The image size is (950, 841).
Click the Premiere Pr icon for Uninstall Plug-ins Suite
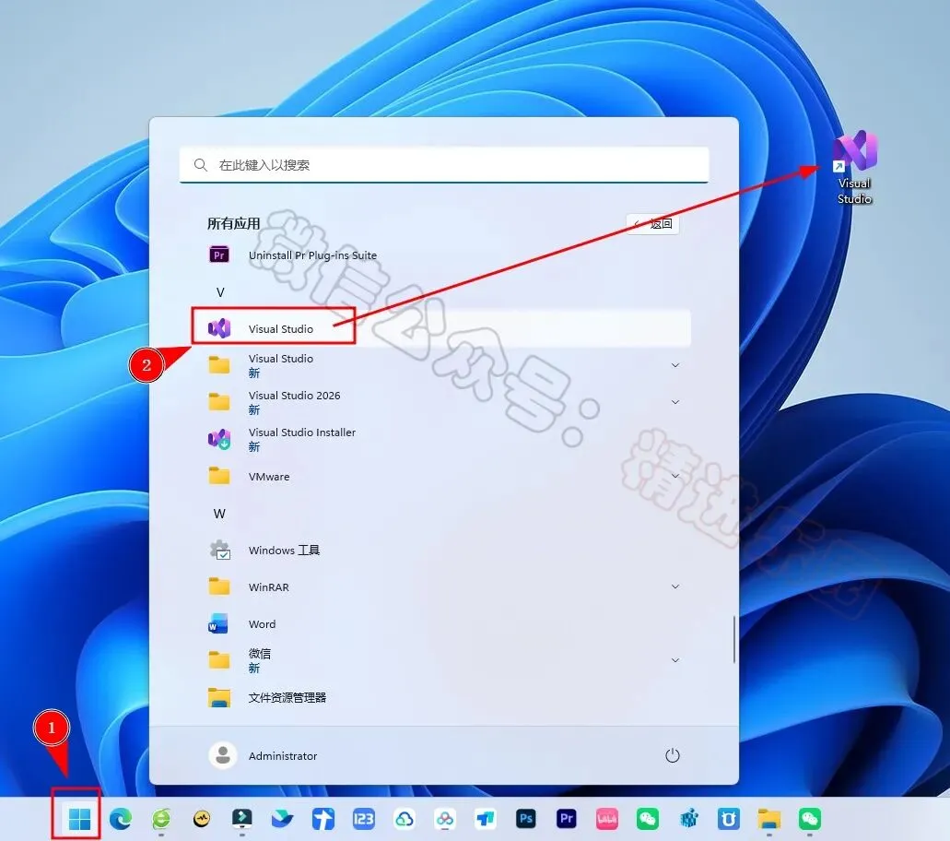pyautogui.click(x=219, y=255)
